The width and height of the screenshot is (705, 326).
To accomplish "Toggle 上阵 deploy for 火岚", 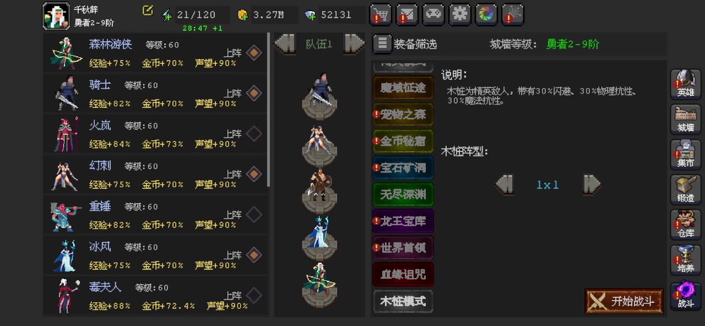I will (254, 134).
